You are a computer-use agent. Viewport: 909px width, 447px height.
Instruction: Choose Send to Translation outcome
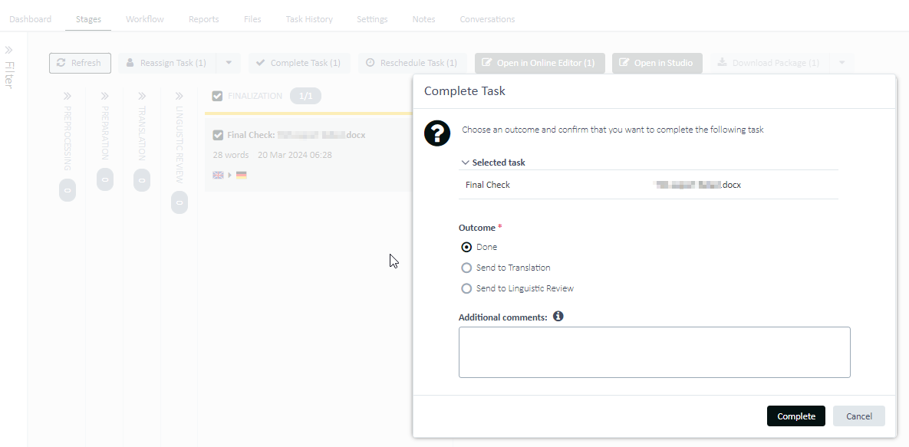click(x=466, y=268)
